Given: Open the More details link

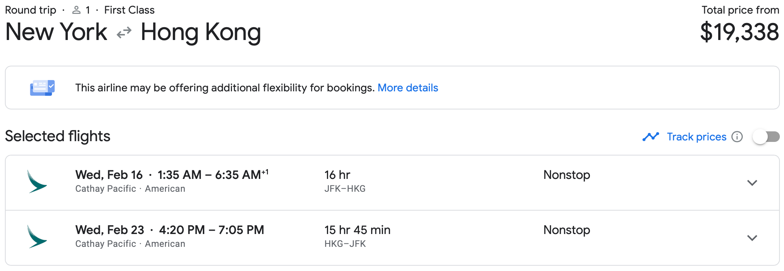Looking at the screenshot, I should tap(408, 88).
